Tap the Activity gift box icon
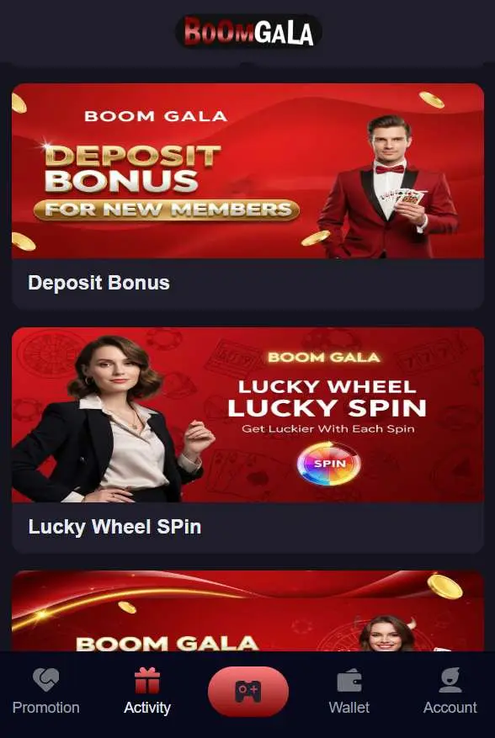Viewport: 495px width, 738px height. coord(147,681)
